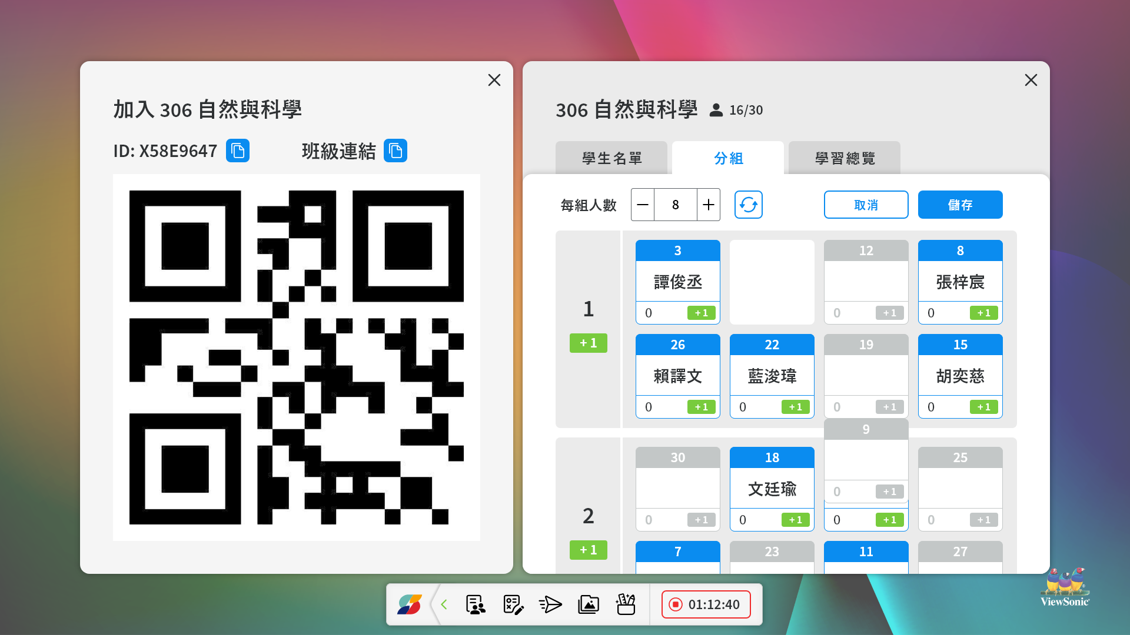
Task: Cancel grouping with 取消 button
Action: click(866, 205)
